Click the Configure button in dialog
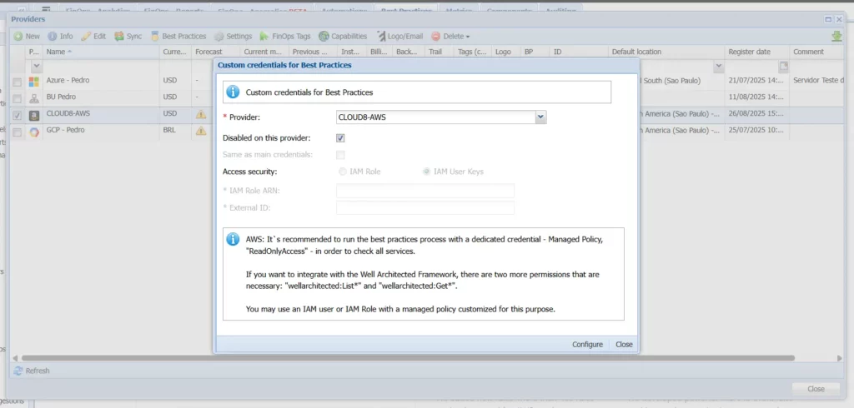The height and width of the screenshot is (408, 854). [587, 345]
